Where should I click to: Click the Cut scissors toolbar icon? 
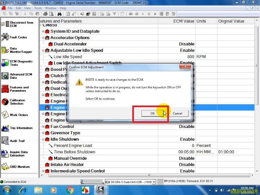pos(25,14)
